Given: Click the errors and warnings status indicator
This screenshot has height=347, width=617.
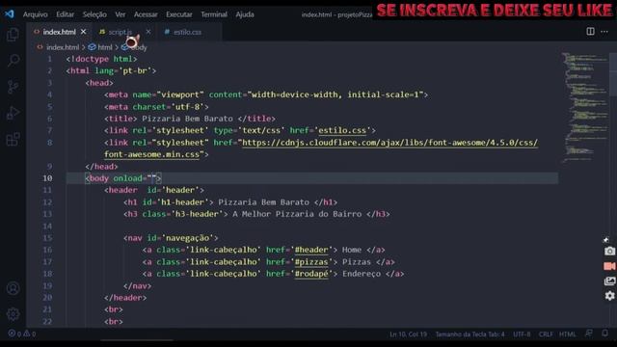Looking at the screenshot, I should [x=22, y=334].
